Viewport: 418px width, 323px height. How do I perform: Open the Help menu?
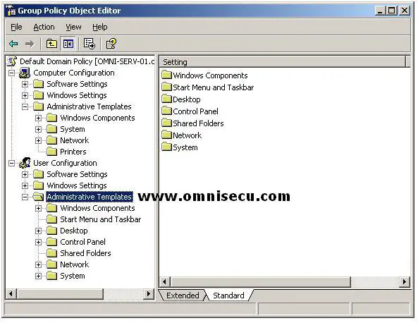click(x=100, y=27)
